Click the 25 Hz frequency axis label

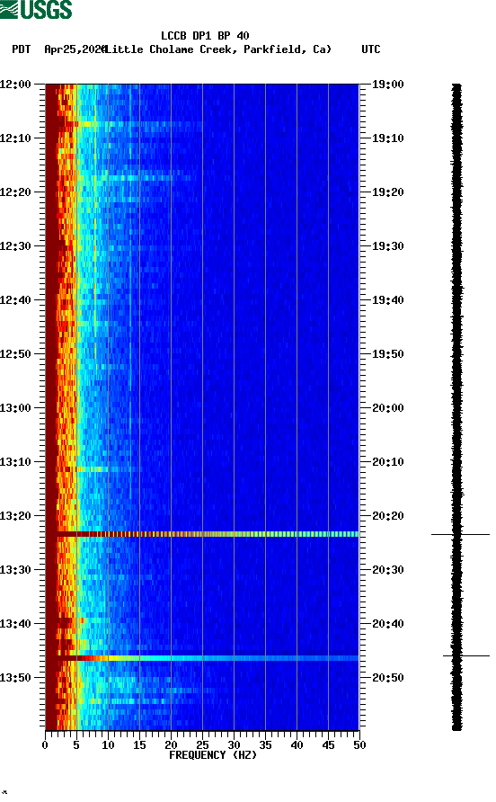pyautogui.click(x=202, y=744)
